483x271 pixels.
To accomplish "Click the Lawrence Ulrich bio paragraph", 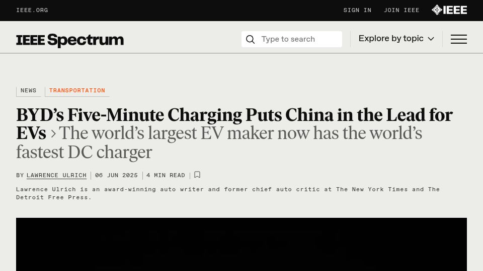I will [x=228, y=193].
